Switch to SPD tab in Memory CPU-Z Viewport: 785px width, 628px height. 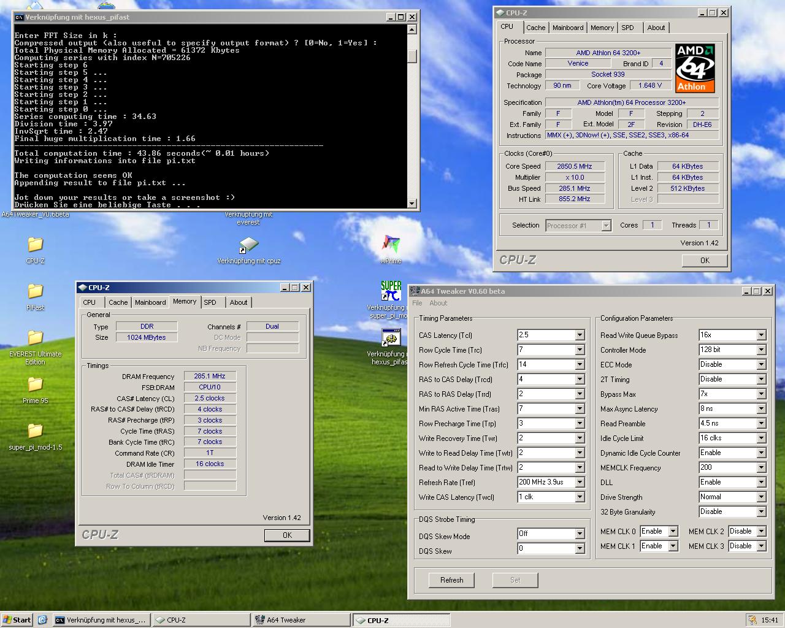210,302
